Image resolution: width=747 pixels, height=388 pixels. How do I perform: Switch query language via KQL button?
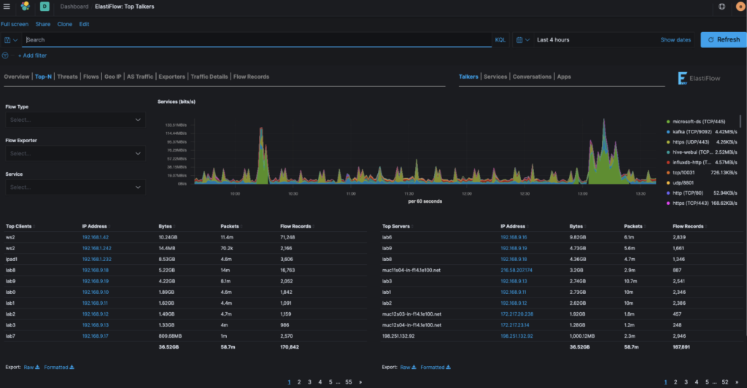pos(500,40)
